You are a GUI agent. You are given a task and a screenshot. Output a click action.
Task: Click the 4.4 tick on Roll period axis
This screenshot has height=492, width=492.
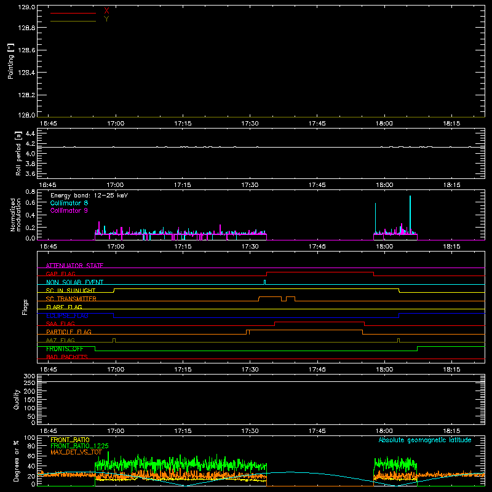pyautogui.click(x=30, y=133)
